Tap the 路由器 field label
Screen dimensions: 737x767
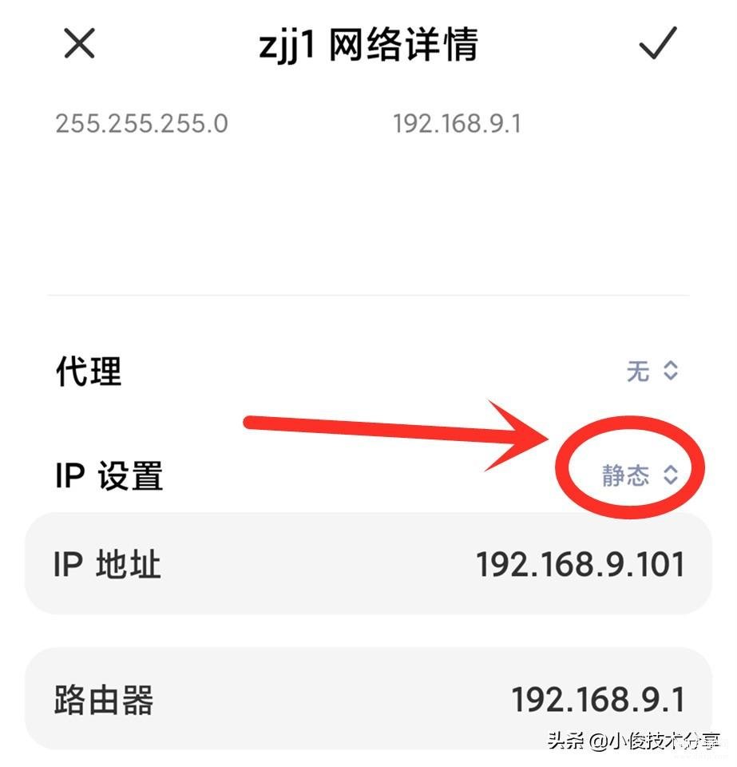click(104, 700)
